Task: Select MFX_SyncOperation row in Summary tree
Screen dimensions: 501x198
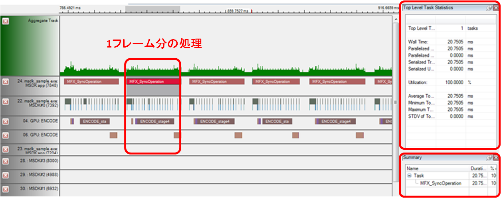Action: [x=440, y=183]
